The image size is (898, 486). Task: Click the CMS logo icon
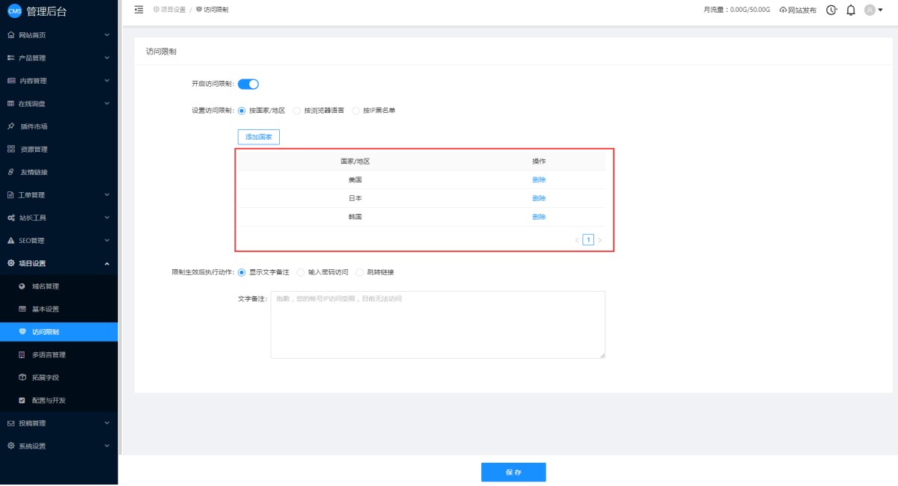pos(14,10)
